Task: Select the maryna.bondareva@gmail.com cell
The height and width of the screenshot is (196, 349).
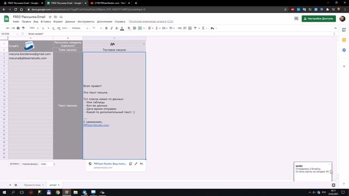Action: pos(31,54)
